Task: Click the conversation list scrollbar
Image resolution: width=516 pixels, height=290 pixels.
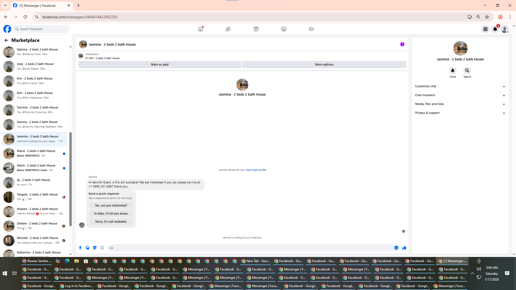Action: 70,179
